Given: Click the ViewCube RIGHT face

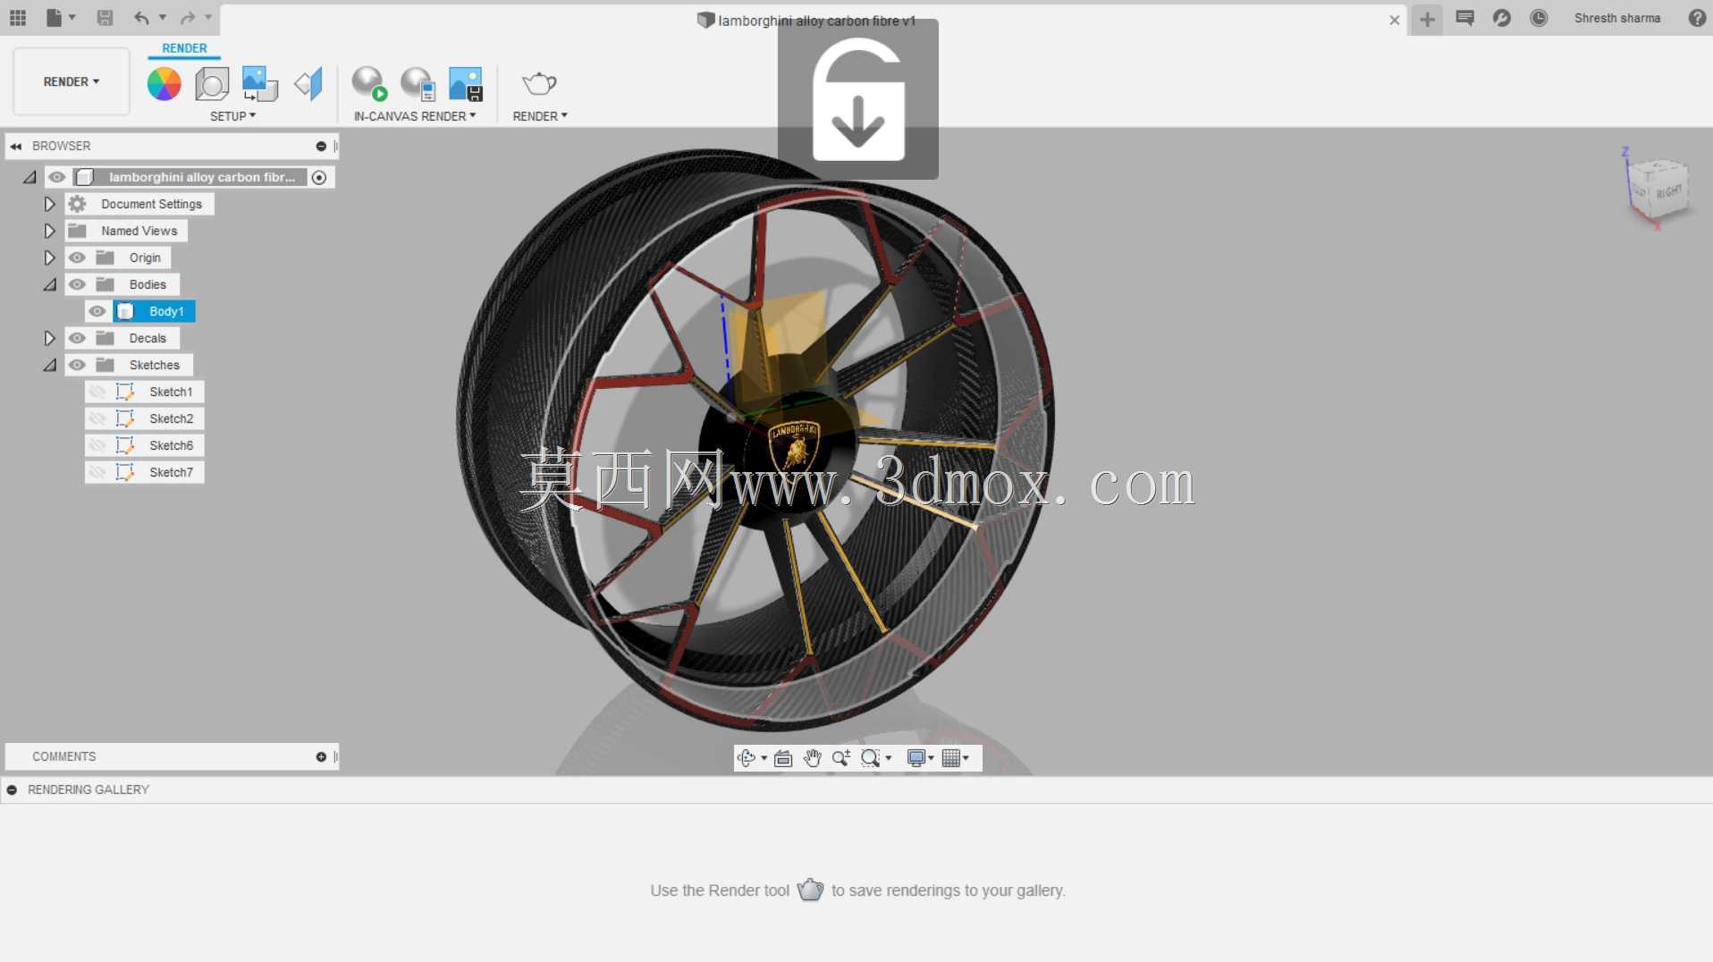Looking at the screenshot, I should point(1668,191).
